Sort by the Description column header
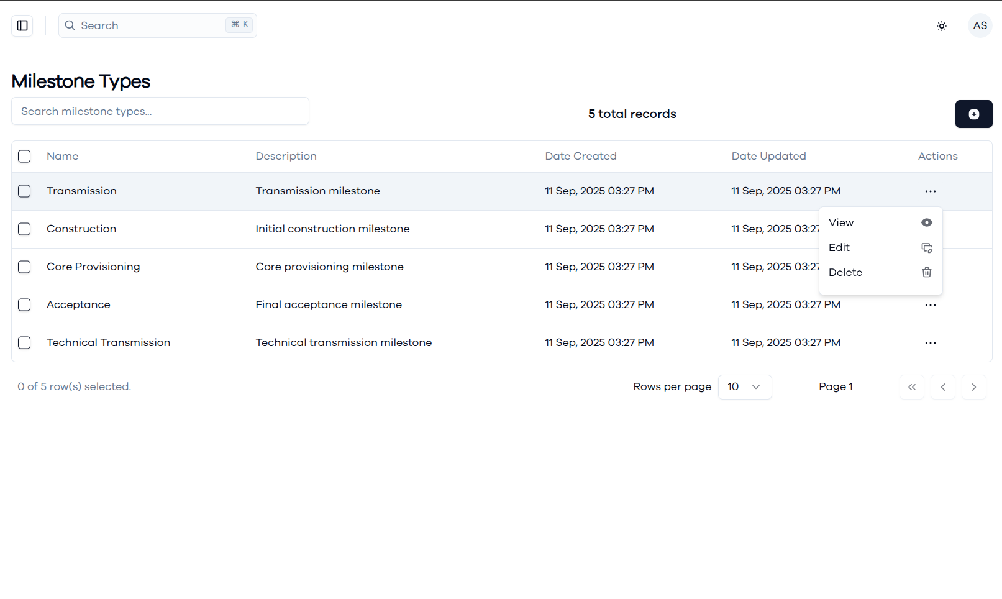1002x599 pixels. (x=286, y=157)
